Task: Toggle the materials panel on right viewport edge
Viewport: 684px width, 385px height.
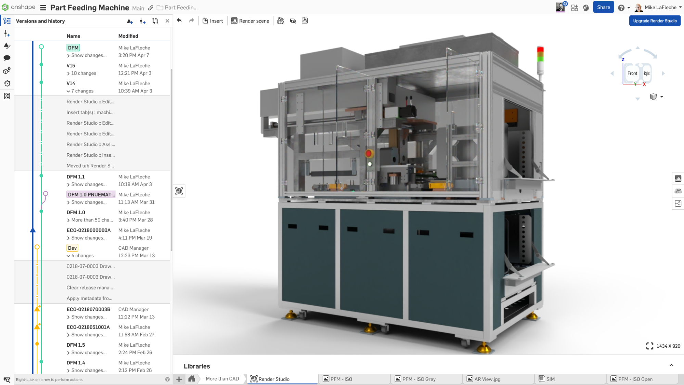Action: pyautogui.click(x=678, y=191)
